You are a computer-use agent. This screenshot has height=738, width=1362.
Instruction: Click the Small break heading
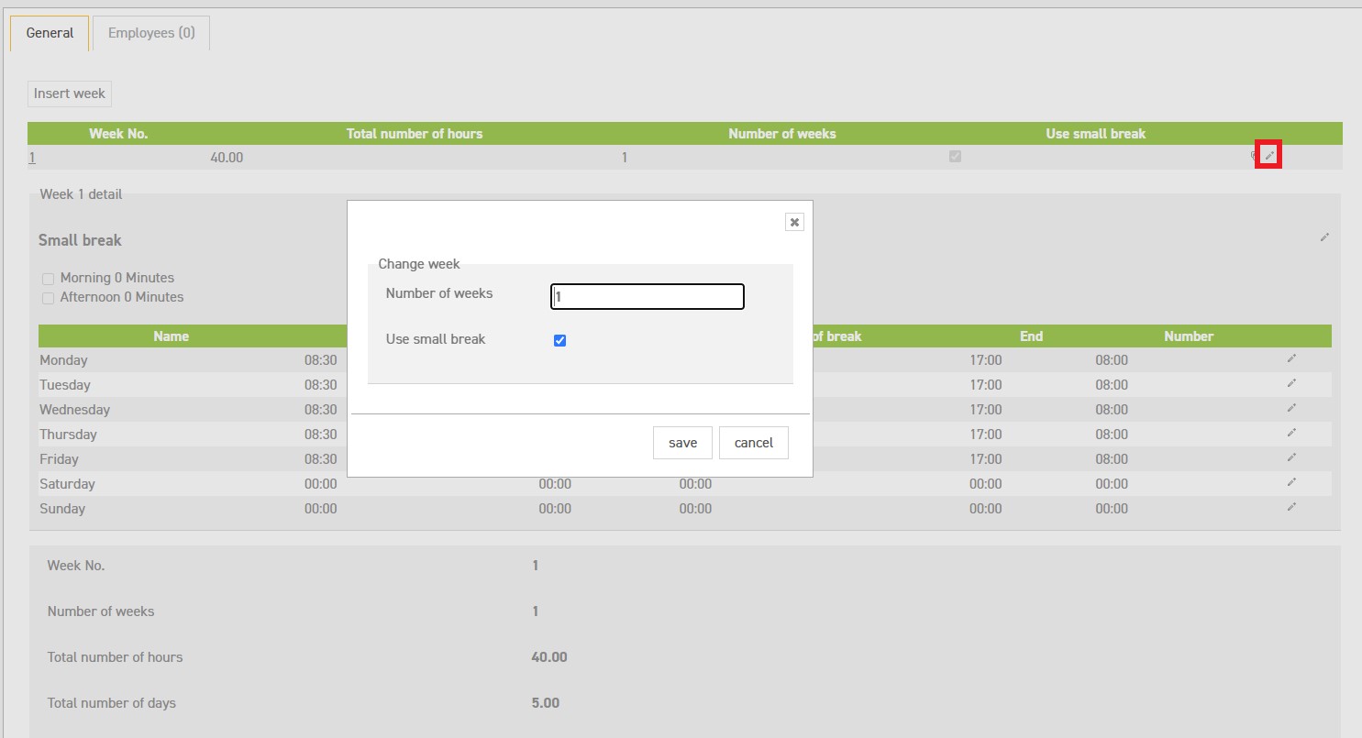[80, 240]
